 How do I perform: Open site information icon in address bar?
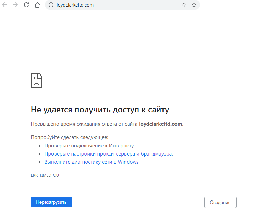(x=51, y=5)
